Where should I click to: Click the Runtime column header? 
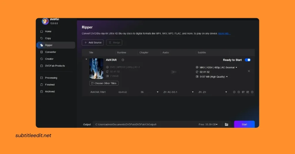click(122, 53)
